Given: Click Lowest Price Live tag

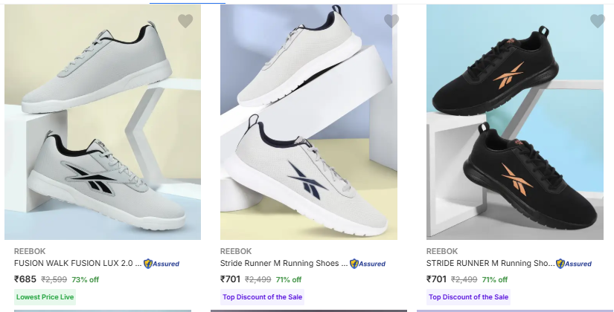Looking at the screenshot, I should (45, 297).
